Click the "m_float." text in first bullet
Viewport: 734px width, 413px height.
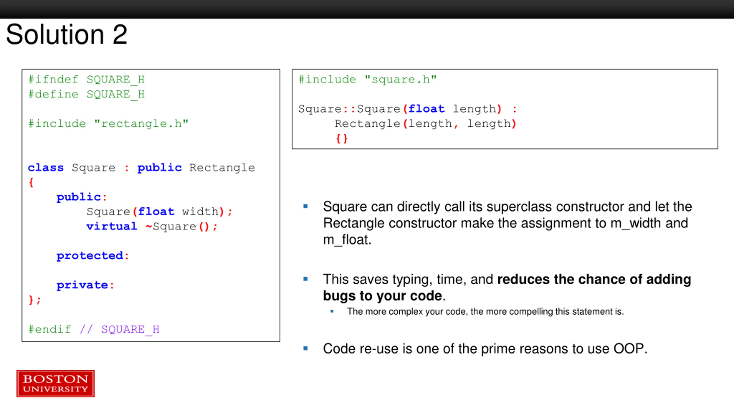[347, 240]
